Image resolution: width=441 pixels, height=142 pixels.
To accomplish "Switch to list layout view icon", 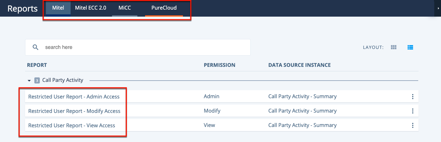I will click(410, 47).
